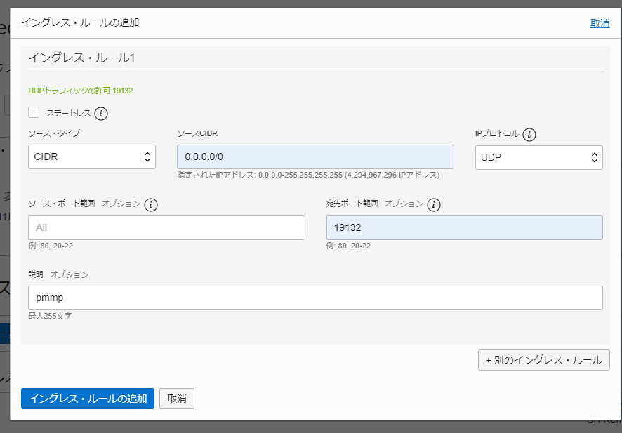The width and height of the screenshot is (622, 433).
Task: Click the blue イングレス・ルールの追加 button
Action: click(x=88, y=399)
